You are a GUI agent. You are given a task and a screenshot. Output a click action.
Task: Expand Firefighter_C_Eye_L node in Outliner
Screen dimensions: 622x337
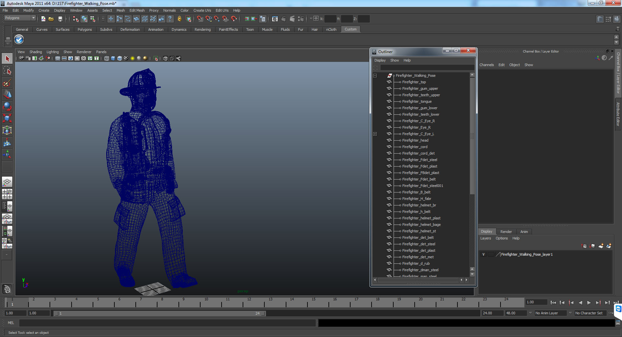pyautogui.click(x=375, y=134)
